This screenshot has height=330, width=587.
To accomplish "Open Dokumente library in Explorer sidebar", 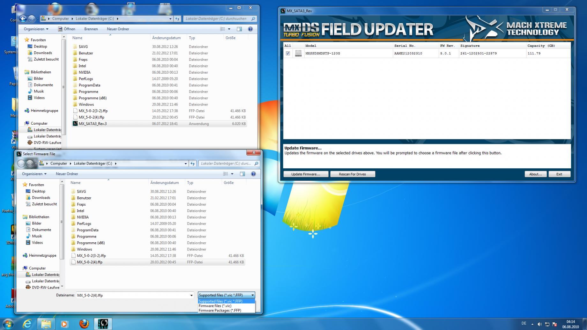I will pyautogui.click(x=43, y=85).
